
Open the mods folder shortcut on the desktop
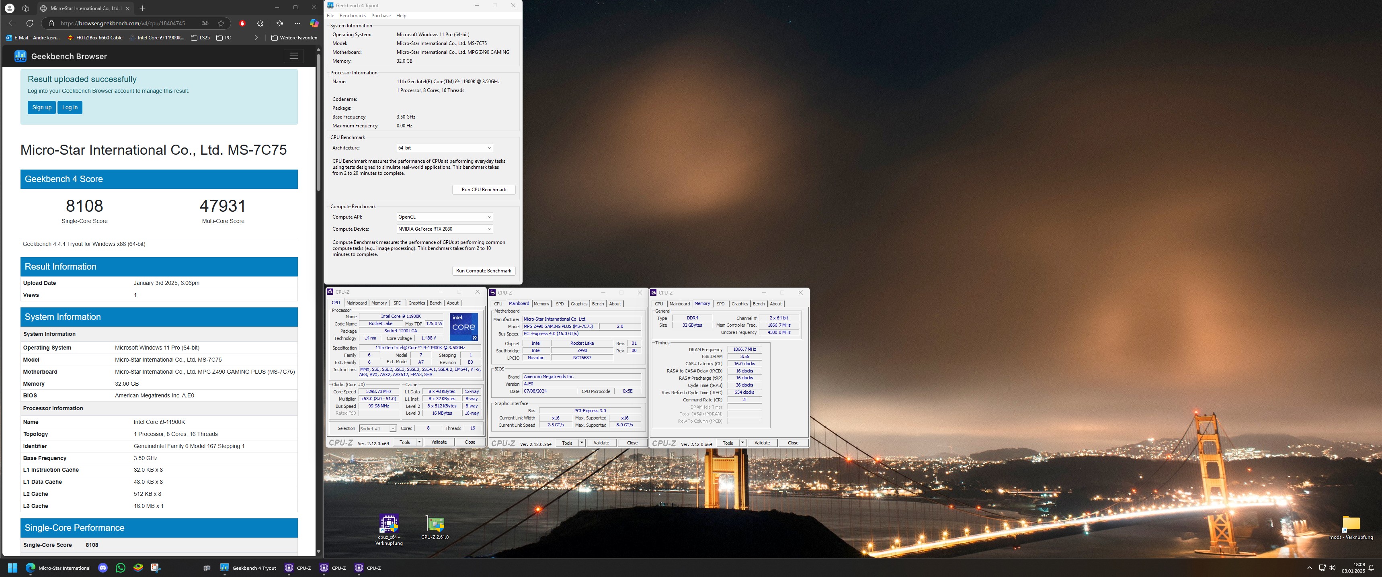pyautogui.click(x=1351, y=528)
